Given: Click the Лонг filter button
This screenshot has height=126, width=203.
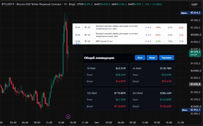Looking at the screenshot, I should coord(140,58).
